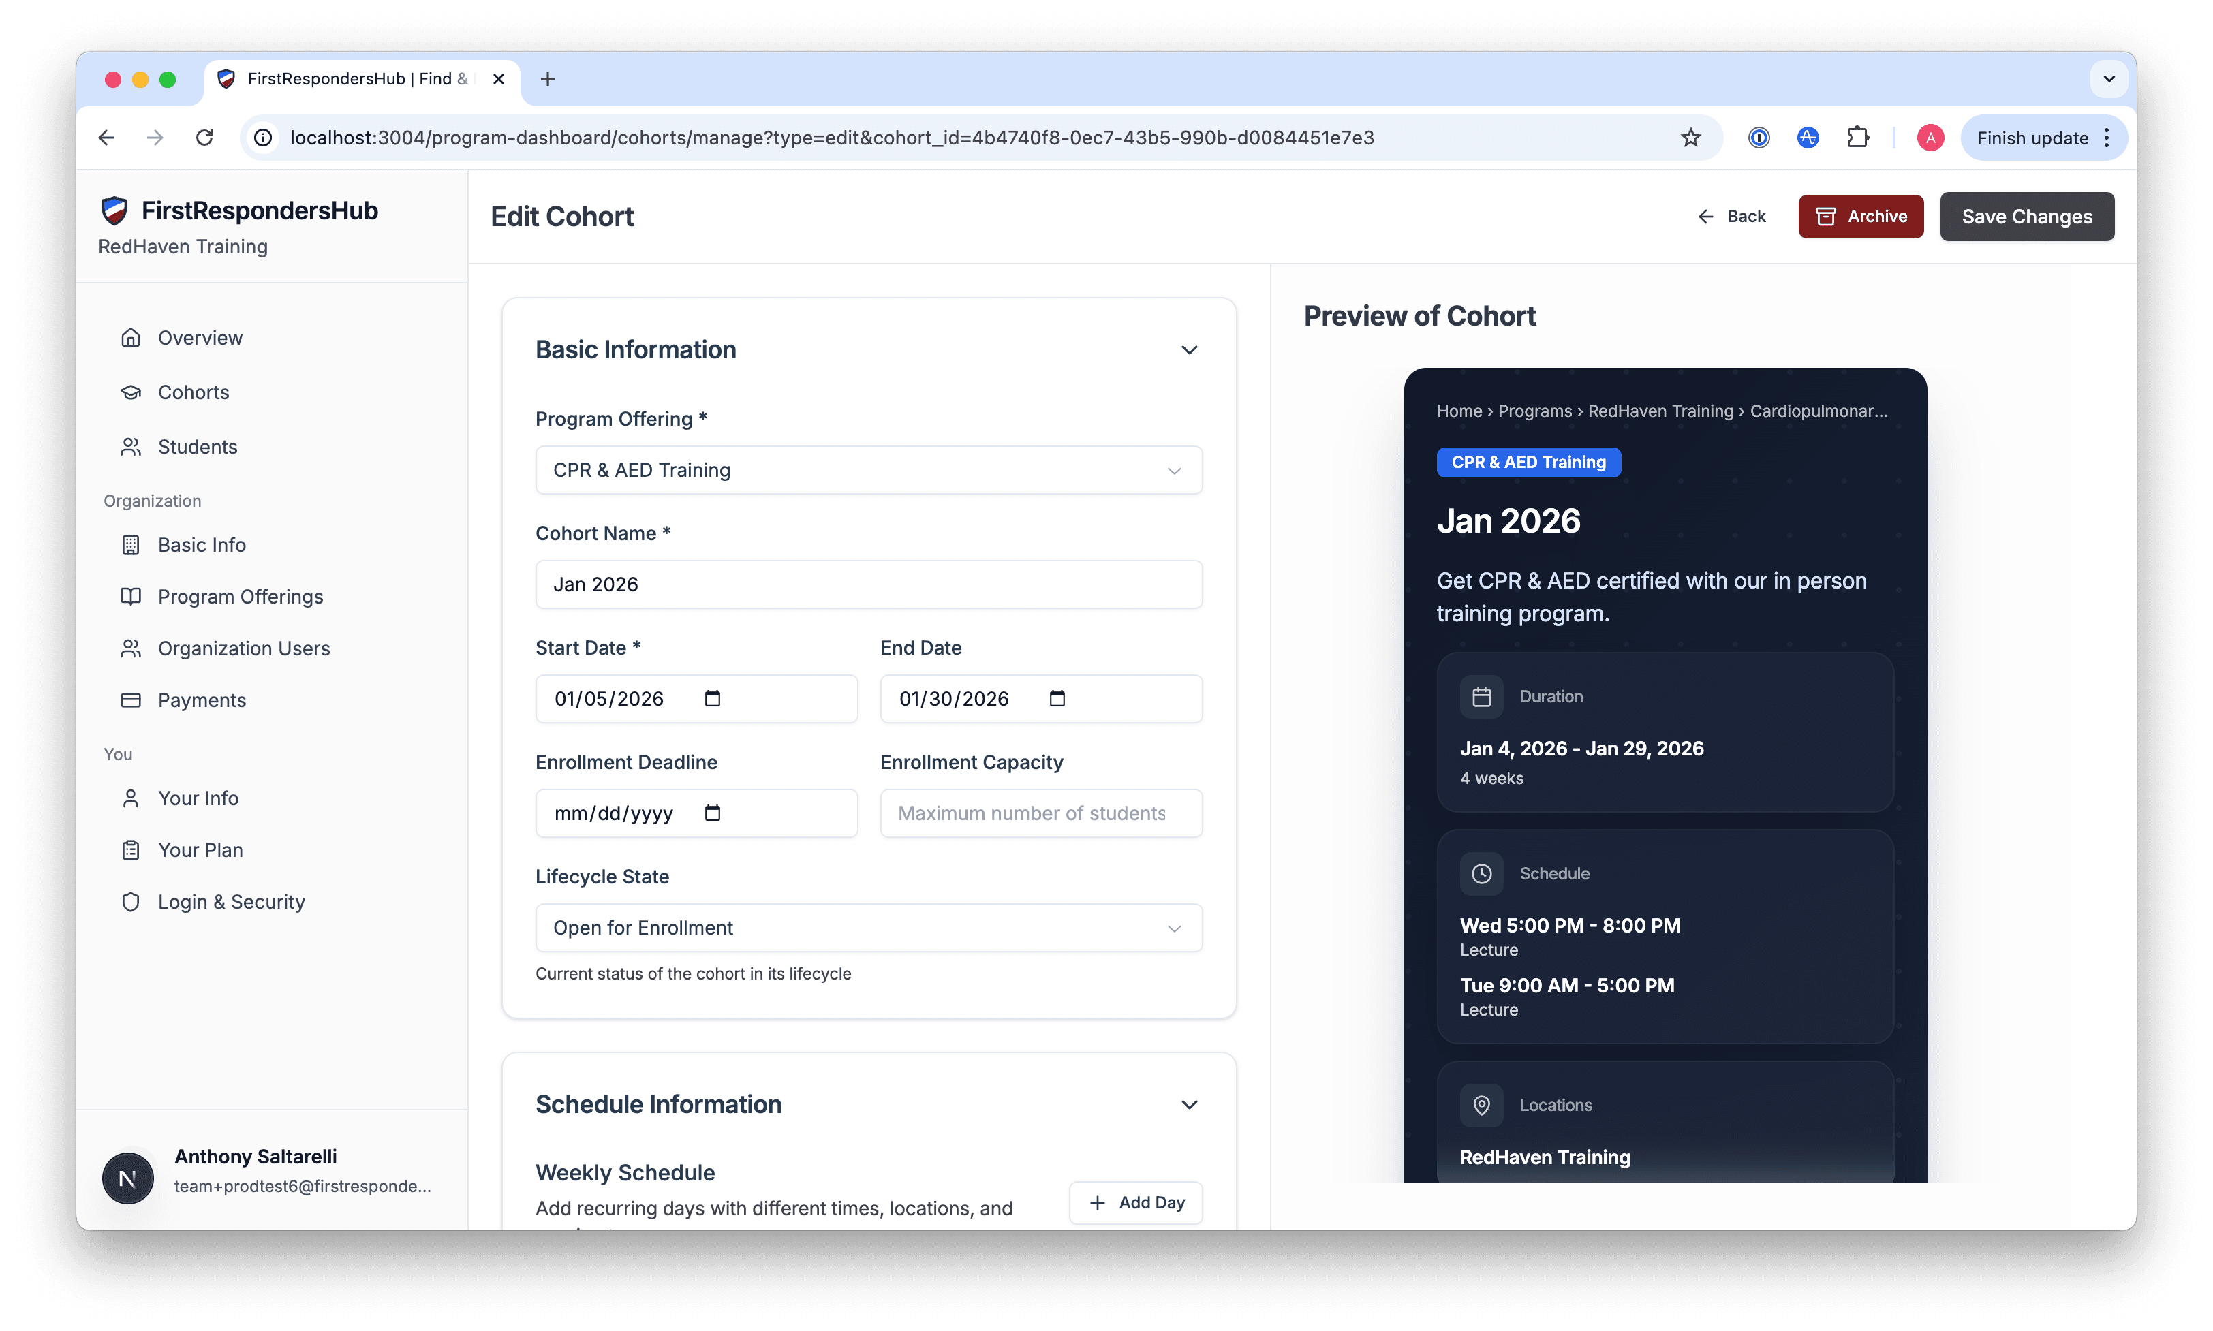Click the Program Offerings book icon
This screenshot has height=1331, width=2213.
click(131, 595)
